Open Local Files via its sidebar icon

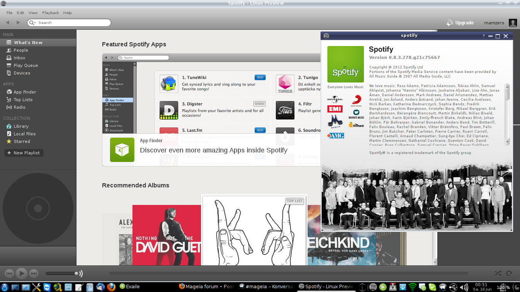(x=9, y=134)
